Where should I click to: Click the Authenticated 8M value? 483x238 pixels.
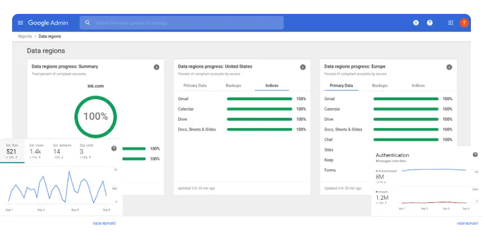point(380,177)
